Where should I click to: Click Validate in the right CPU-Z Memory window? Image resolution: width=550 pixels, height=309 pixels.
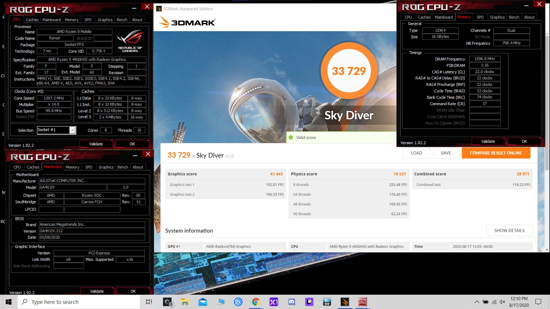coord(488,141)
